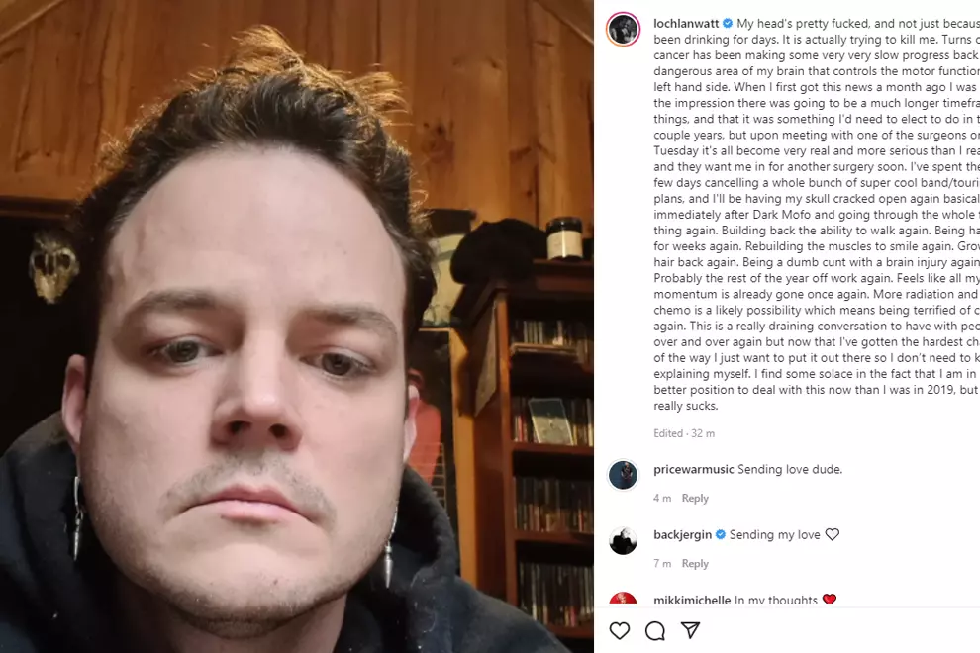Open lochlanwatt's profile picture

(623, 29)
